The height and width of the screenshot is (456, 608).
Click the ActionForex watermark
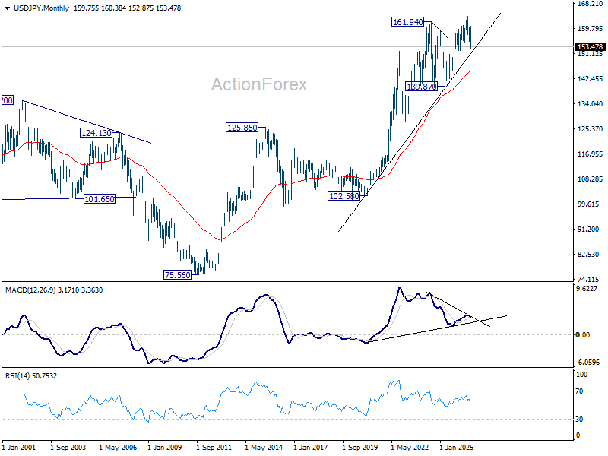tap(259, 84)
